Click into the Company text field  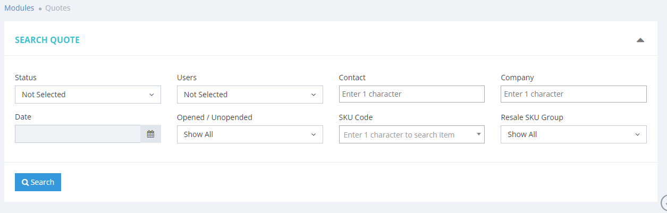coord(573,94)
